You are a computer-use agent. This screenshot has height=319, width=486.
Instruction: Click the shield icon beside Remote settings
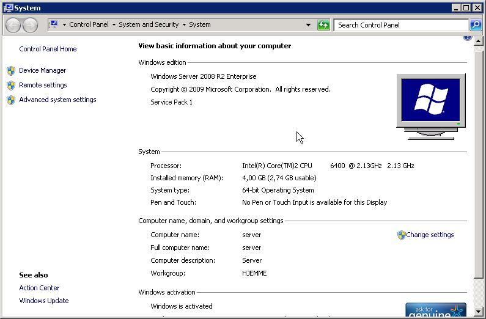[11, 85]
